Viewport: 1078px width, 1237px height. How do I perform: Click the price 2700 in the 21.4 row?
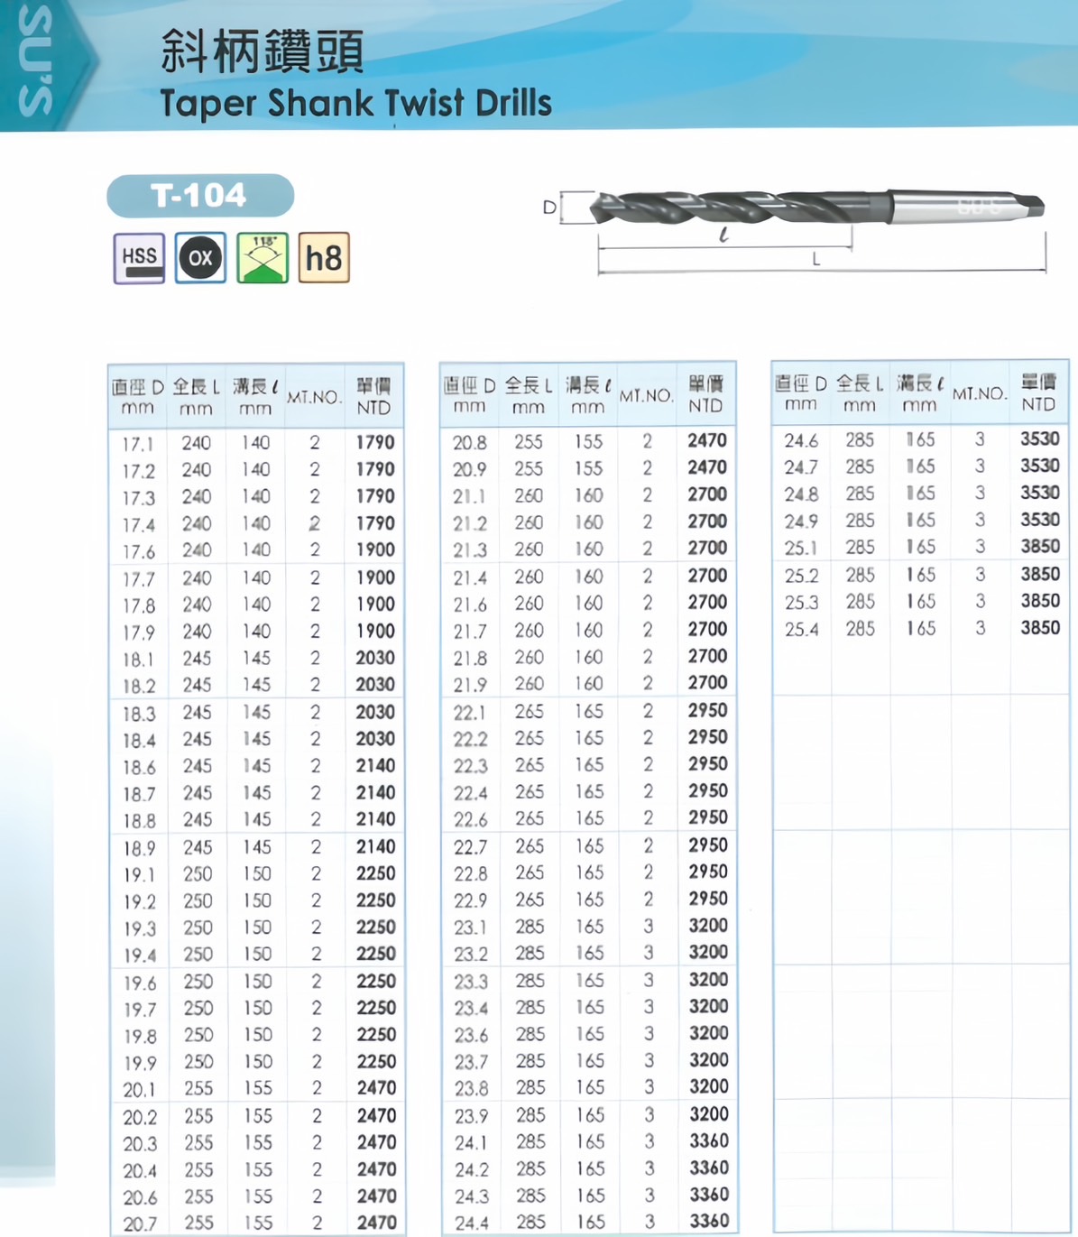[707, 575]
